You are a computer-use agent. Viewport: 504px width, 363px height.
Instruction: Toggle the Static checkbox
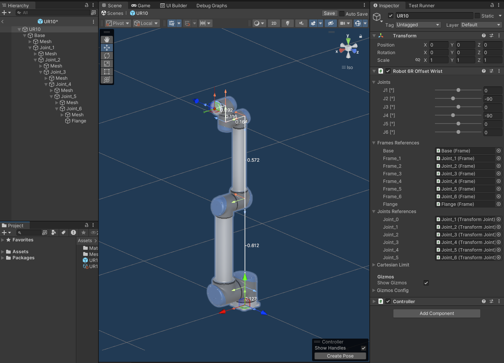click(x=477, y=16)
